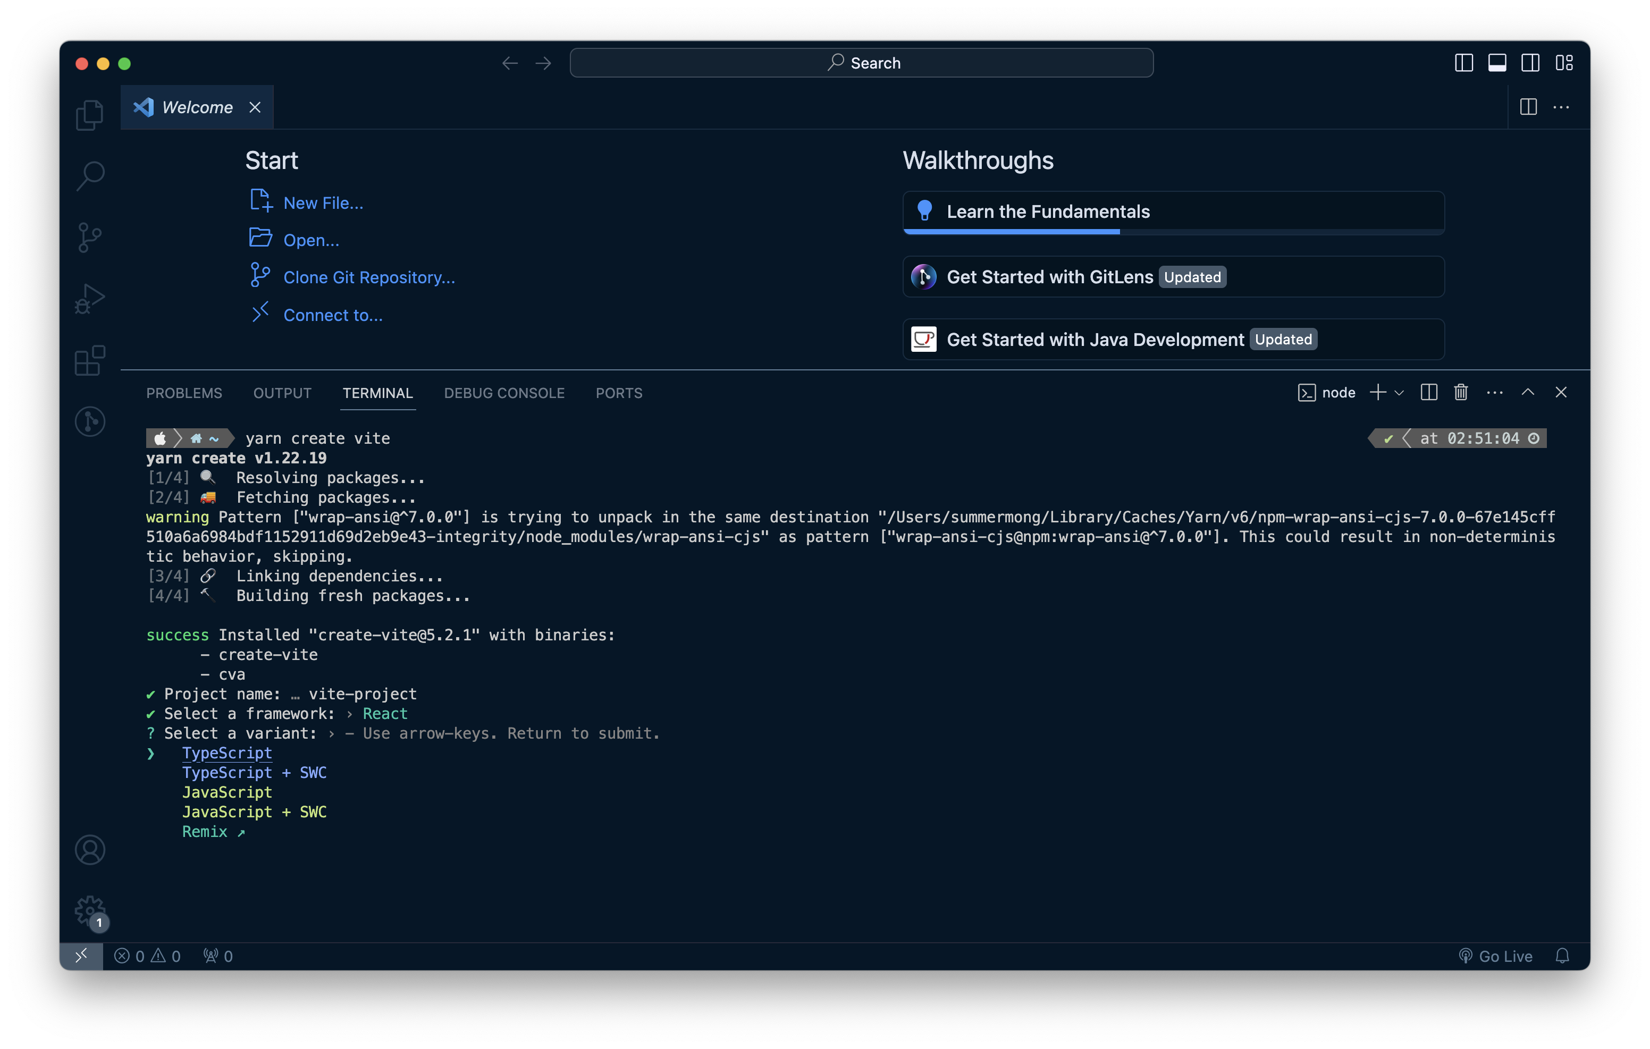1650x1049 pixels.
Task: Click the top Search command center field
Action: [861, 63]
